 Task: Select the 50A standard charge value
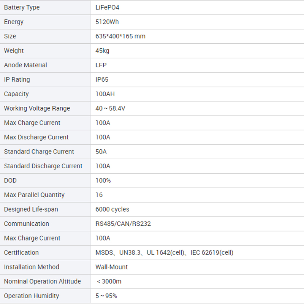(101, 152)
